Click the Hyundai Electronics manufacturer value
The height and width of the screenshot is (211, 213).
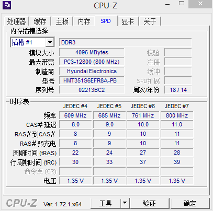pyautogui.click(x=92, y=71)
